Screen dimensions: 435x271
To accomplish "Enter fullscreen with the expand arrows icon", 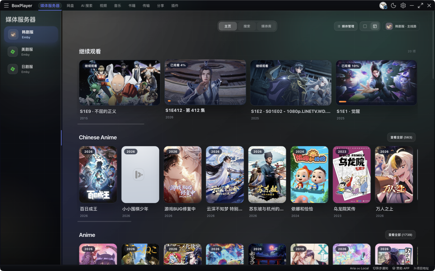I will click(420, 6).
